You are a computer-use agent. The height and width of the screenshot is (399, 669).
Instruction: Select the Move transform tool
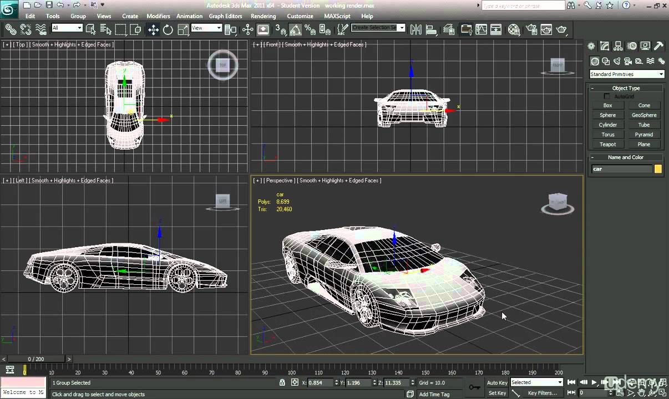(154, 29)
